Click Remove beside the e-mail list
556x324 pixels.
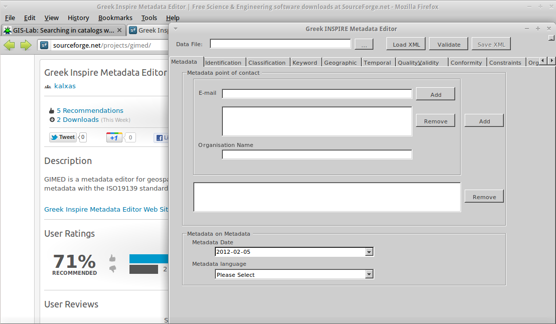(436, 121)
